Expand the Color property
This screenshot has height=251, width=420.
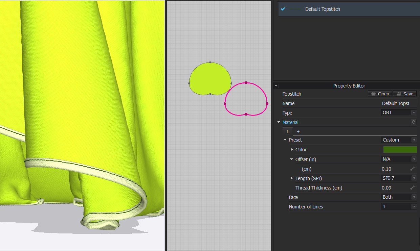(292, 149)
